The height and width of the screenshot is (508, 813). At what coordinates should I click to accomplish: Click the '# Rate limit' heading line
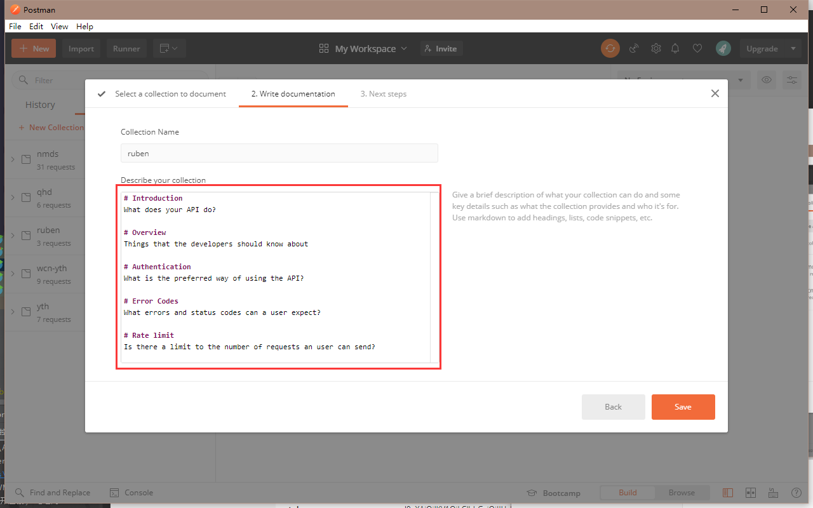pos(149,335)
